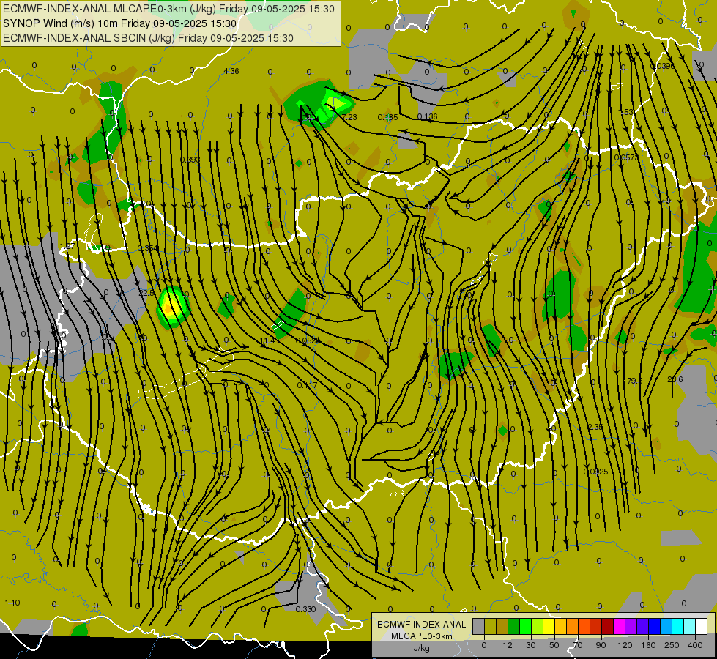The width and height of the screenshot is (717, 659).
Task: Click the 2.35 value on the map
Action: 595,427
